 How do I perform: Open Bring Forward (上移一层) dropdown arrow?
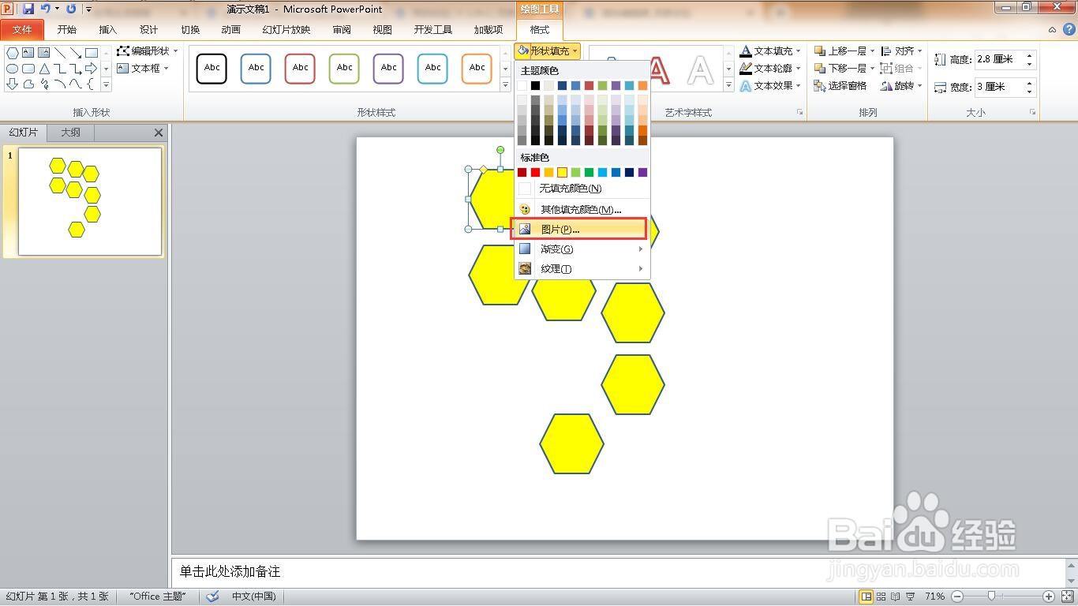point(873,50)
